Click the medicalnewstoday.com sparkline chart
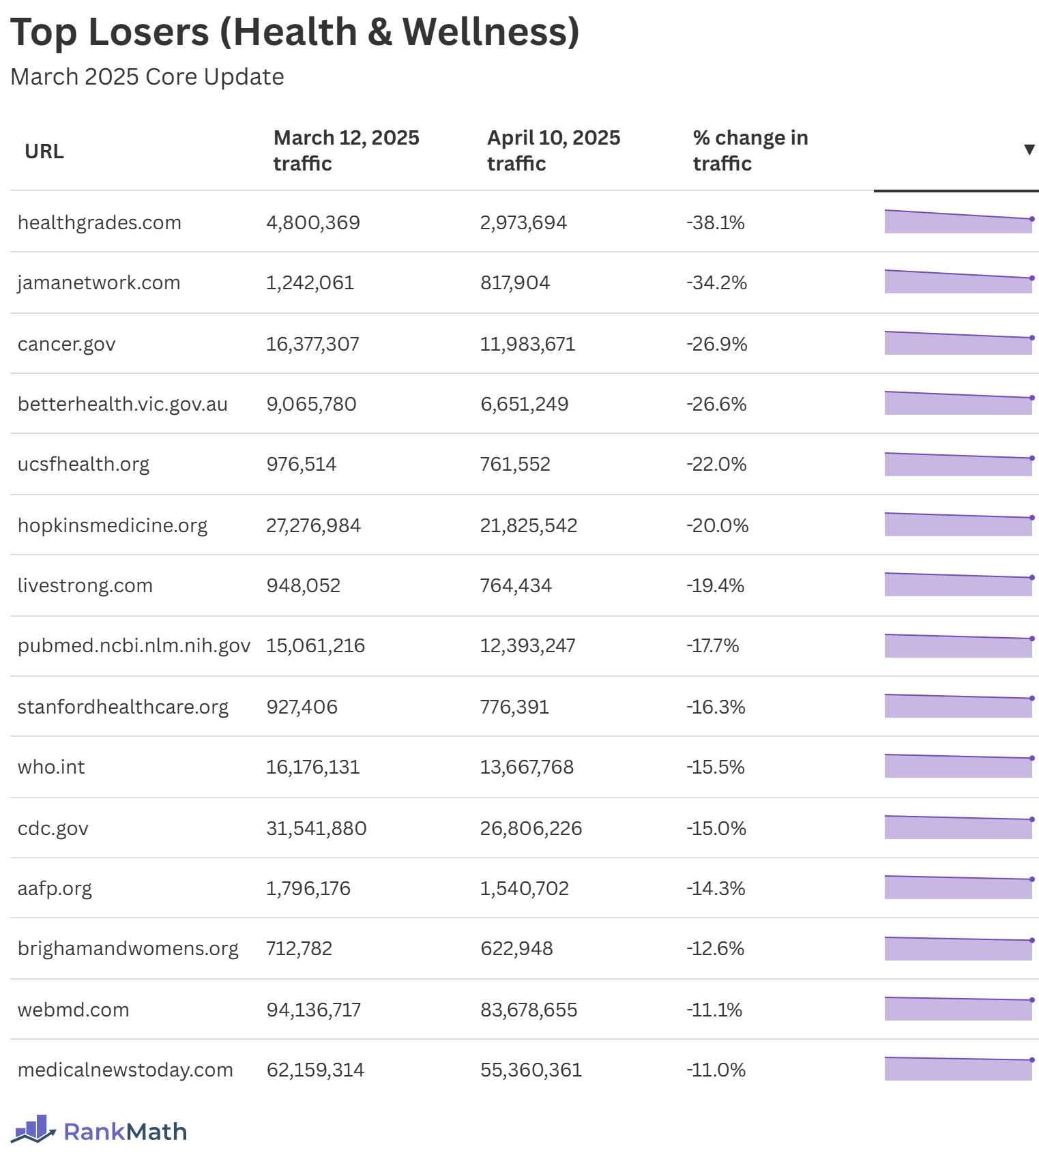The image size is (1039, 1157). [959, 1068]
